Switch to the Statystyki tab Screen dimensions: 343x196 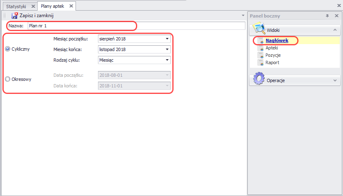pyautogui.click(x=16, y=6)
